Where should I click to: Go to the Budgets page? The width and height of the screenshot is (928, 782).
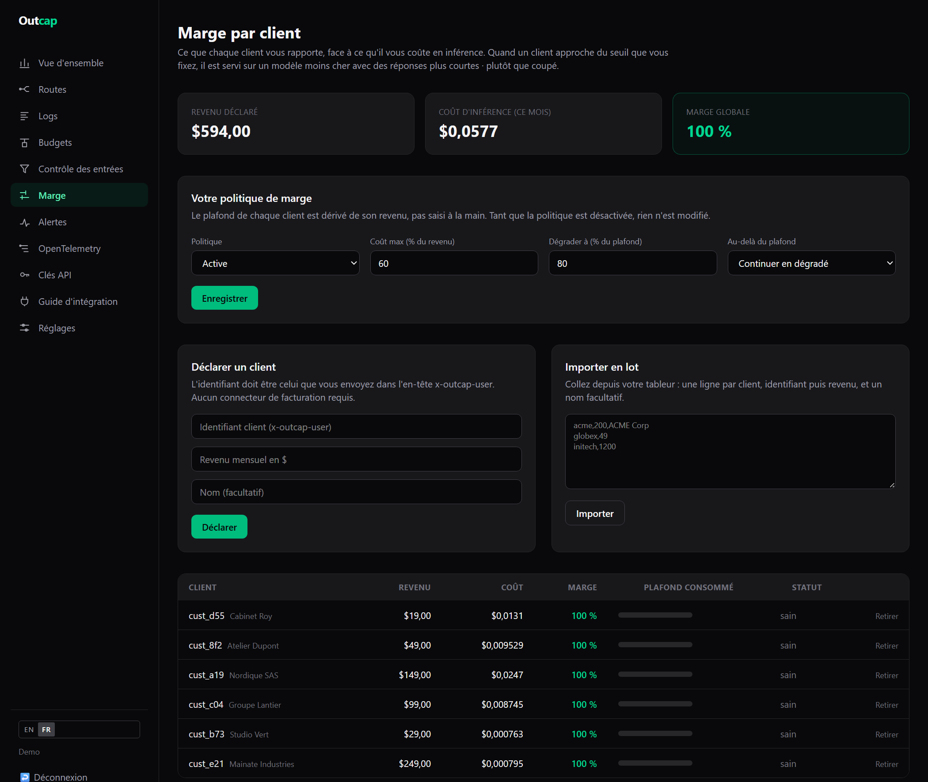(80, 143)
